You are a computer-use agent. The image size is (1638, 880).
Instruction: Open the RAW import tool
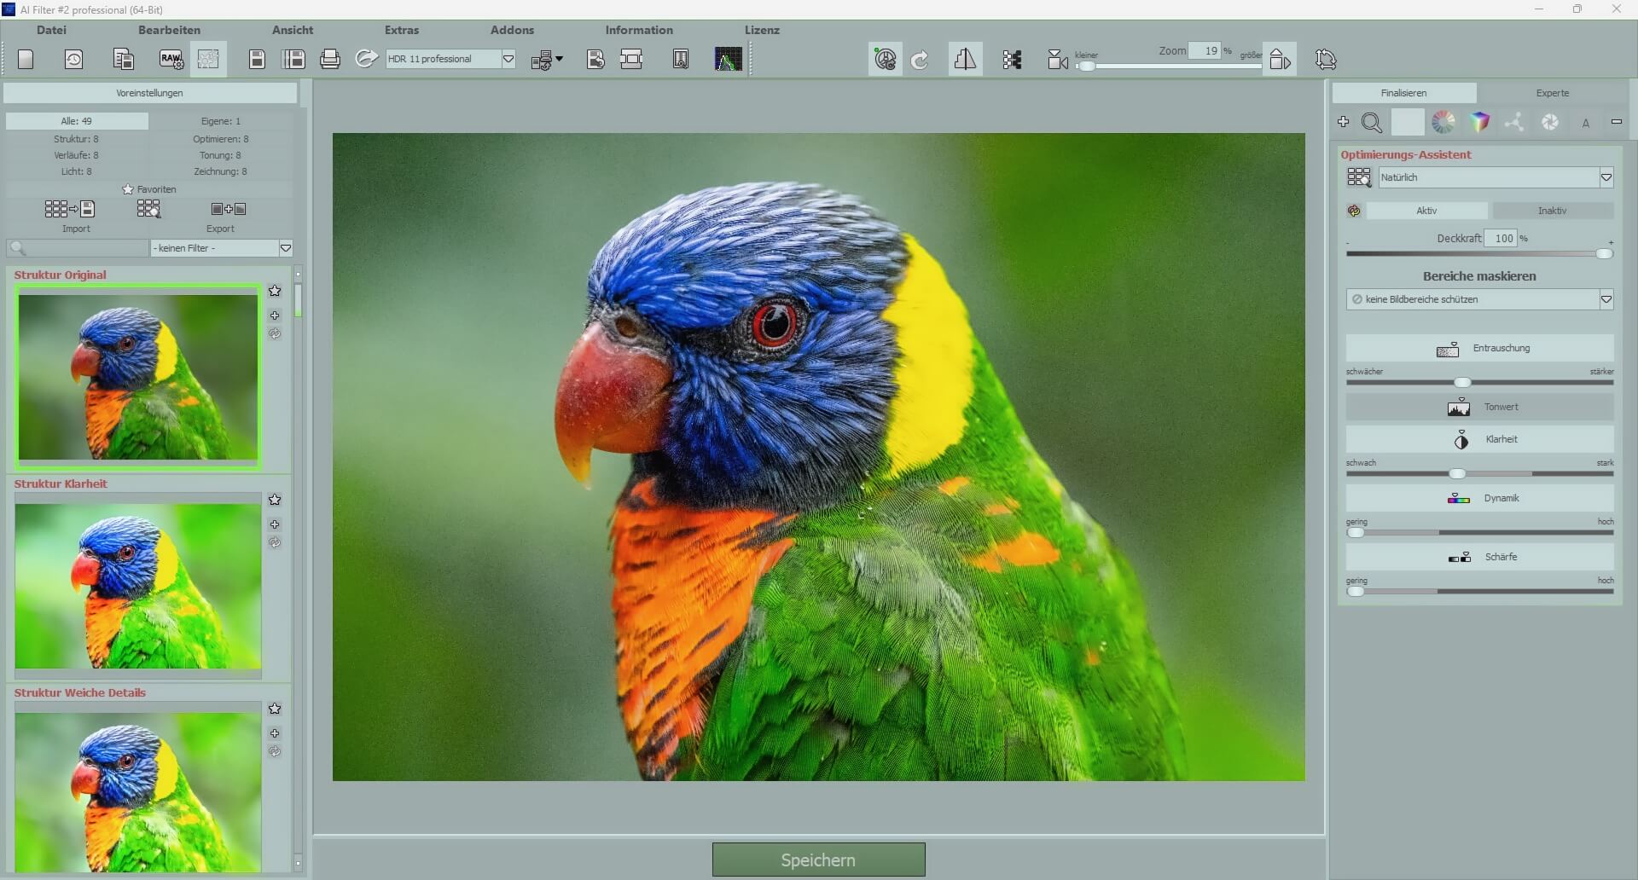(x=171, y=58)
